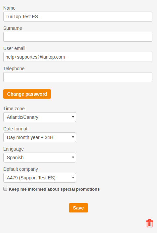Click the 'Keep me informed about special promotions' label

click(x=54, y=189)
